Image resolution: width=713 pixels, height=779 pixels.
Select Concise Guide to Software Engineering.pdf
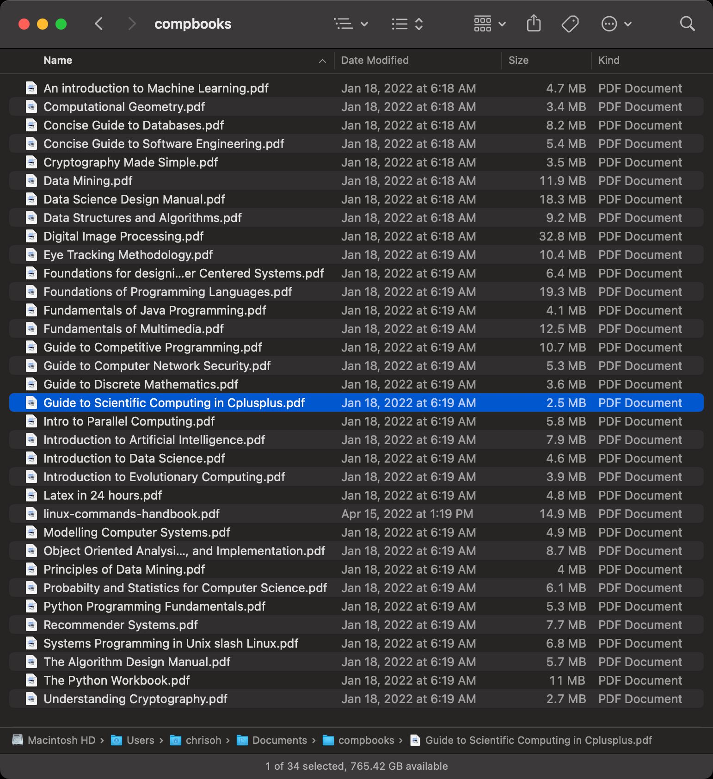coord(356,143)
